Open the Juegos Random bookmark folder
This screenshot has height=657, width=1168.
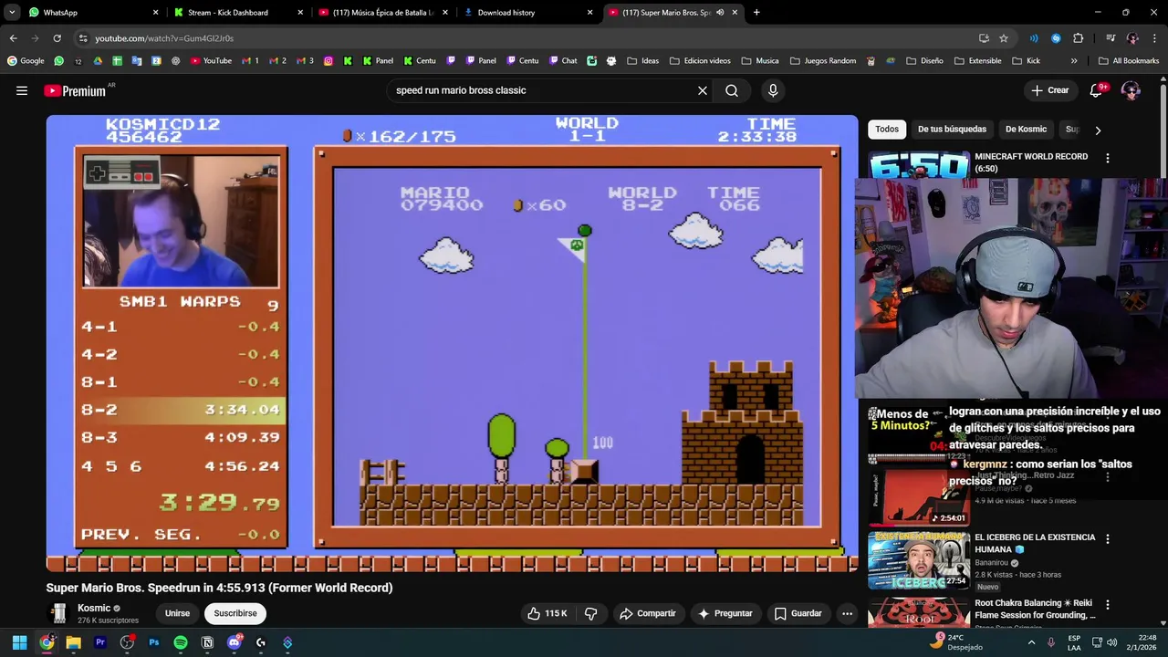coord(823,61)
